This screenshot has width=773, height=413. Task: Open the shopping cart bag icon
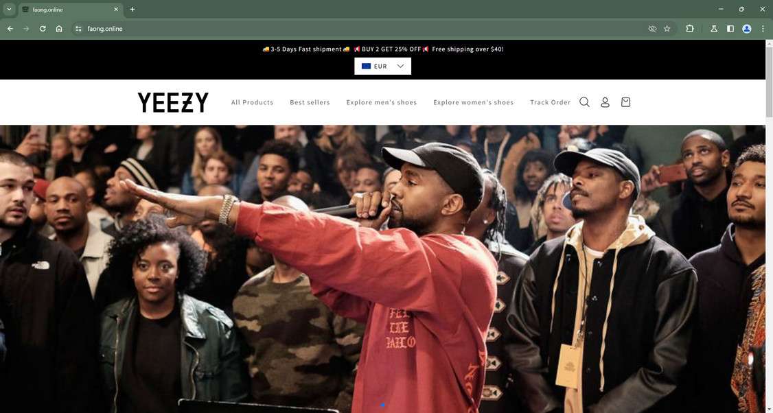(625, 102)
